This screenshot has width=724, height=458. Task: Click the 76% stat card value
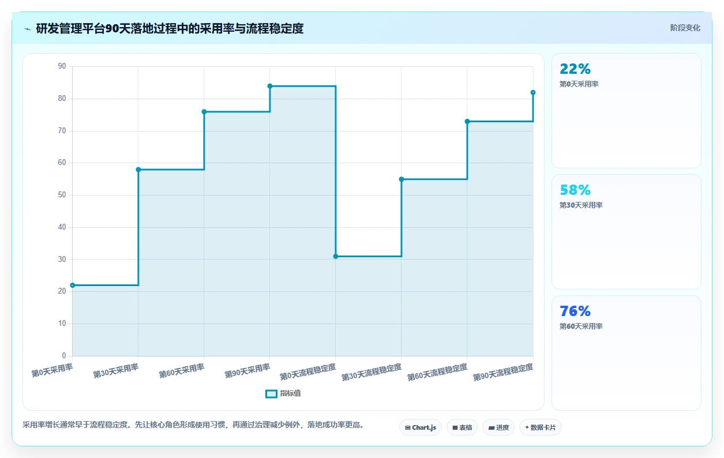click(x=575, y=311)
